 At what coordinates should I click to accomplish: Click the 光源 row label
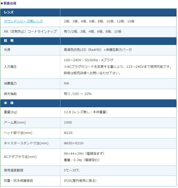[7, 50]
